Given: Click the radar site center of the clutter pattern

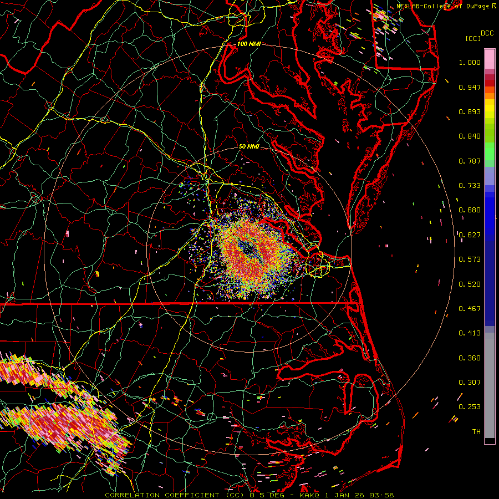Looking at the screenshot, I should pos(249,249).
